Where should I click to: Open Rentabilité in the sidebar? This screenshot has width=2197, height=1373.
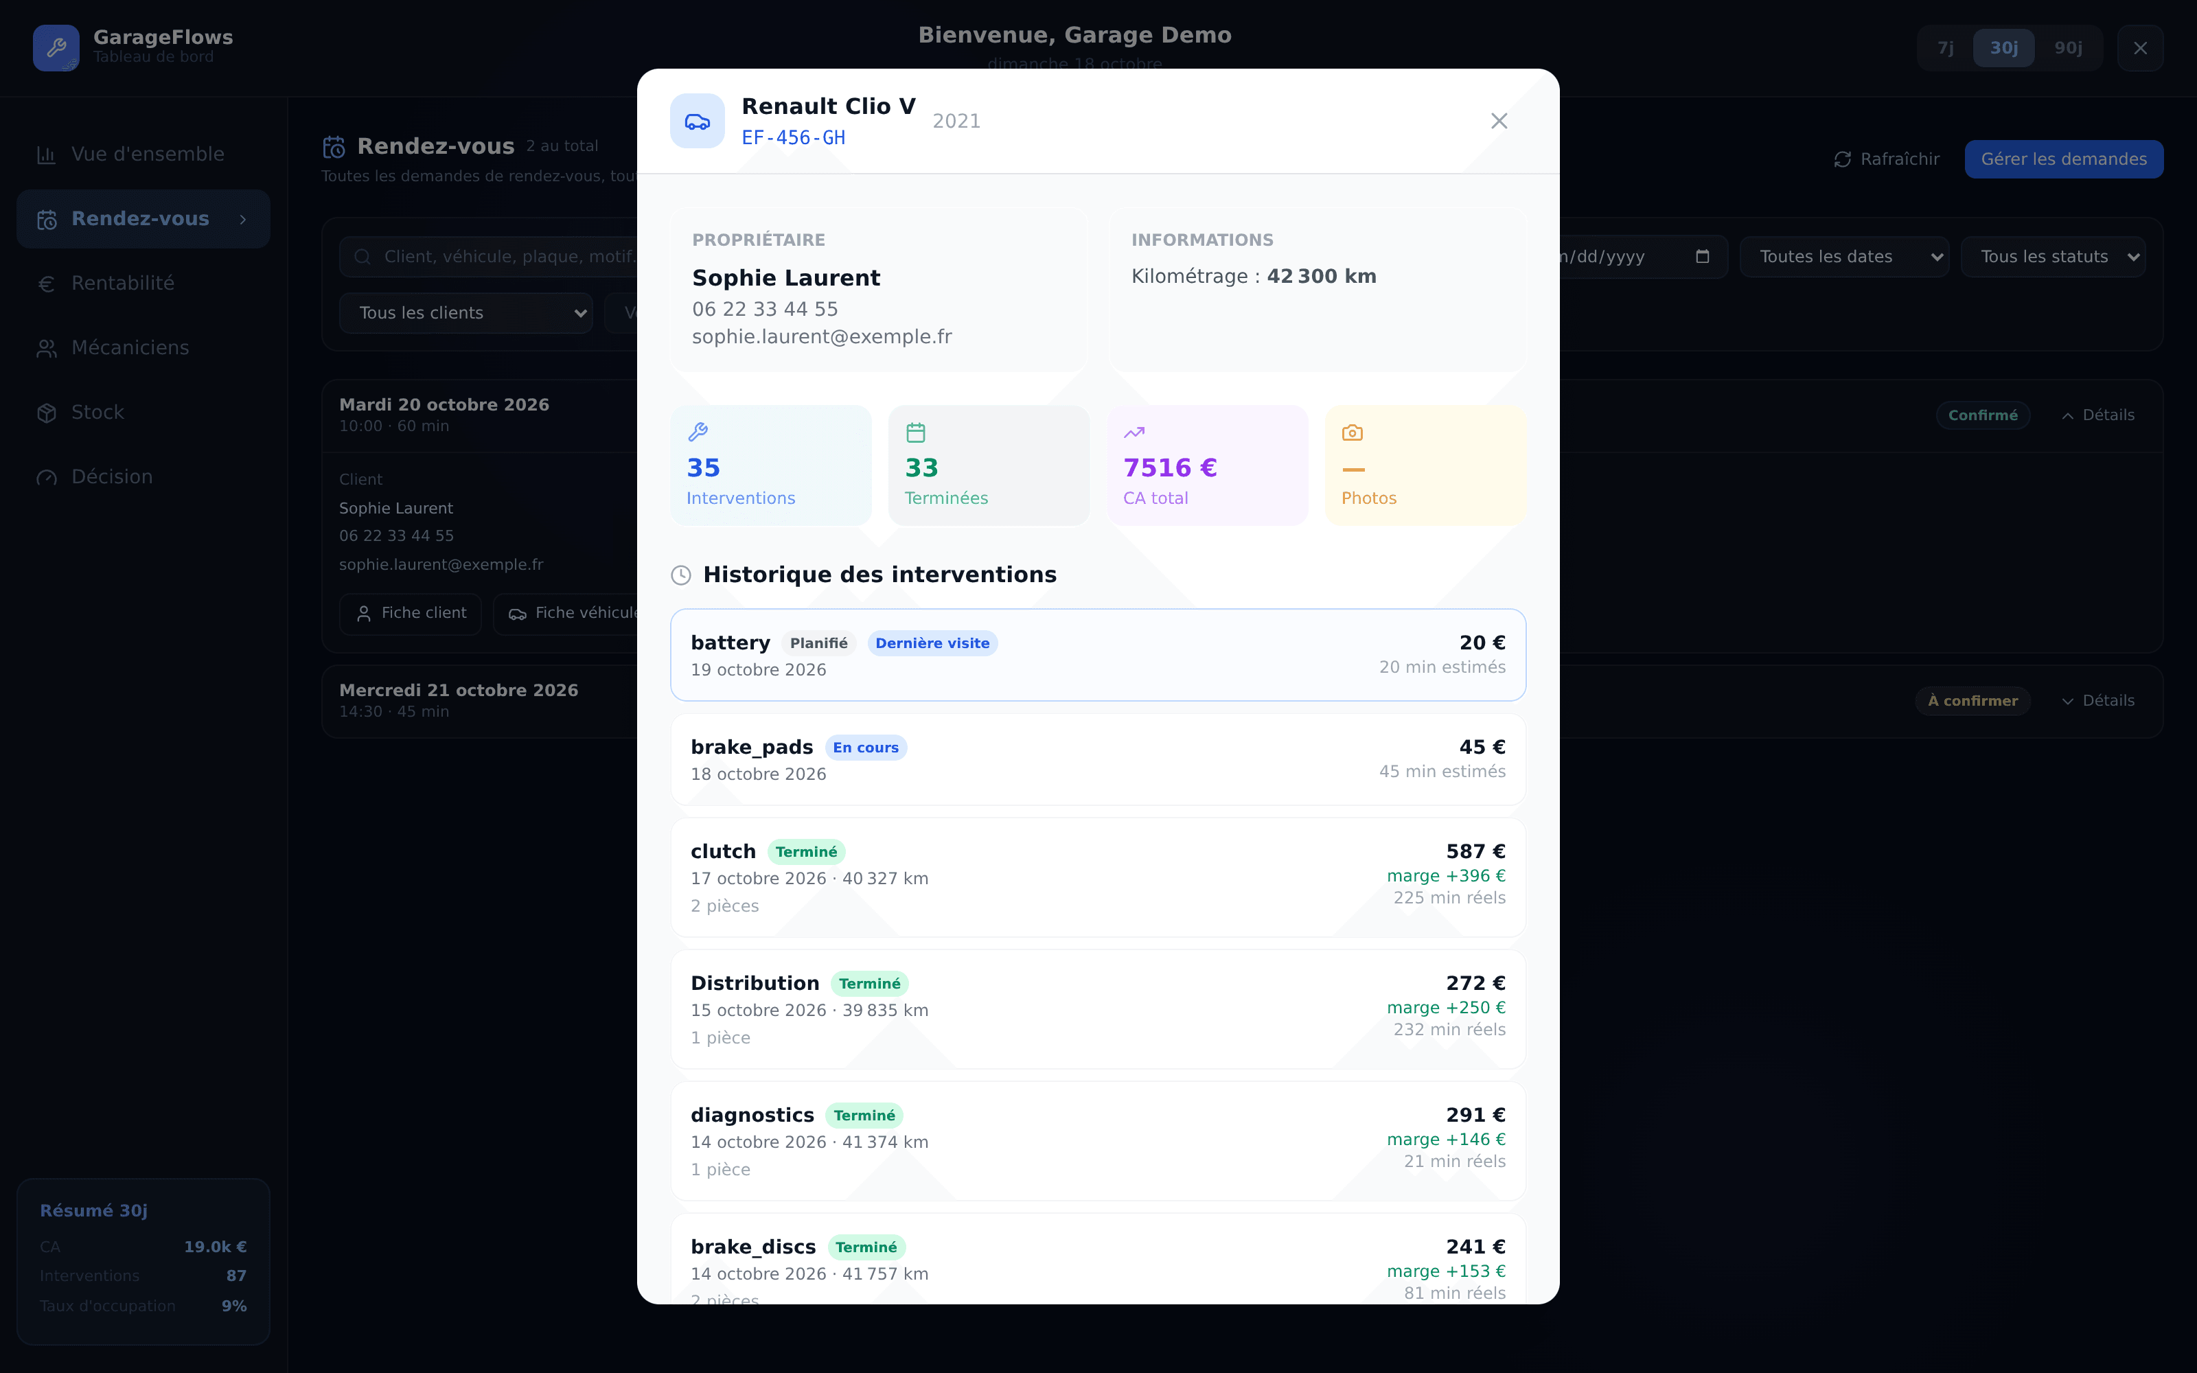(143, 284)
